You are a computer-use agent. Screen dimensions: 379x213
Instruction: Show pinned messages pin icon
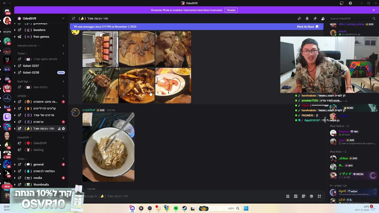point(315,18)
